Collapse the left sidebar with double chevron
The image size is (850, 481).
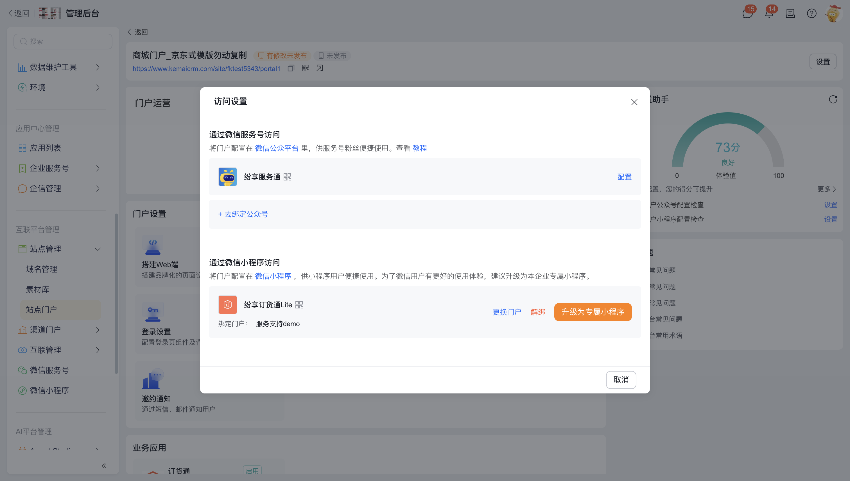[x=104, y=466]
